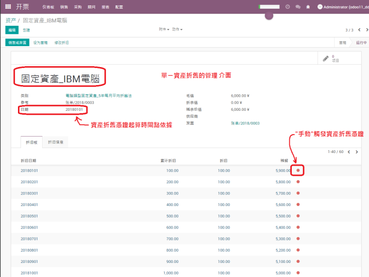This screenshot has width=369, height=277.
Task: Click the 毛值 value 6,000.00 ¥
Action: [x=240, y=96]
